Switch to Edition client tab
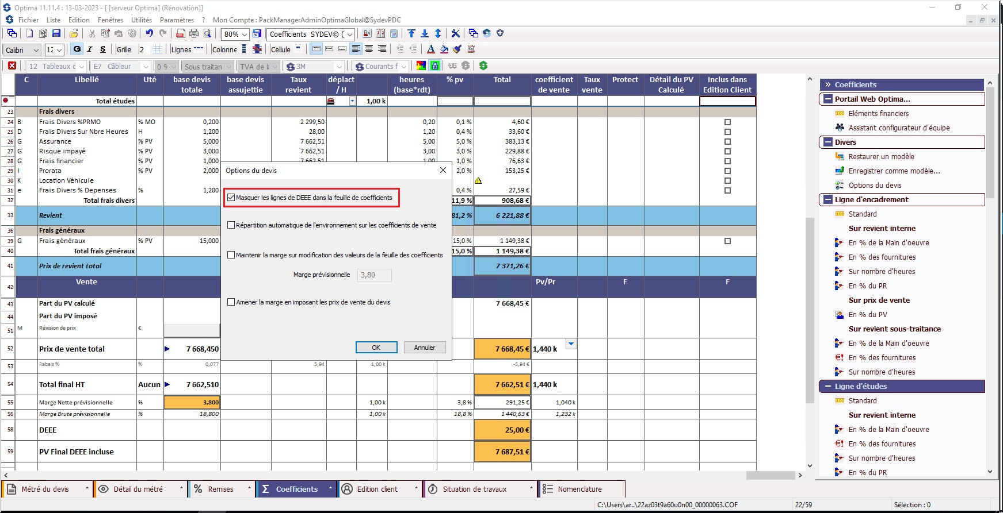 point(379,489)
